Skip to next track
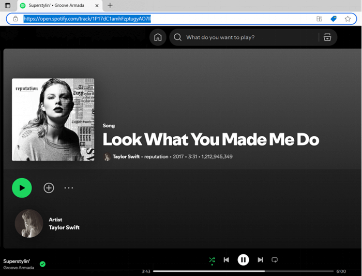Screen dimensions: 362x276 pyautogui.click(x=261, y=260)
